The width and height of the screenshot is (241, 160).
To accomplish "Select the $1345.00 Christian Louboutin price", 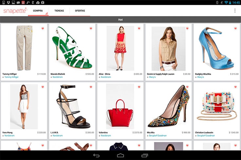I will pos(234,133).
